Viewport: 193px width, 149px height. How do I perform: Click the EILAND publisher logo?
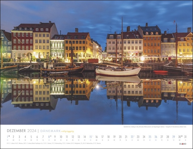[x=183, y=144]
